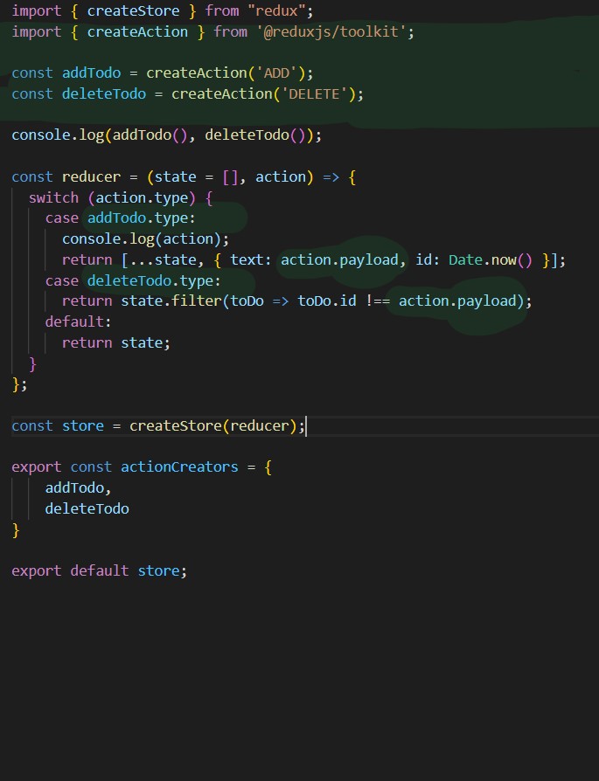
Task: Click deleteTodo in its const declaration
Action: coord(104,94)
